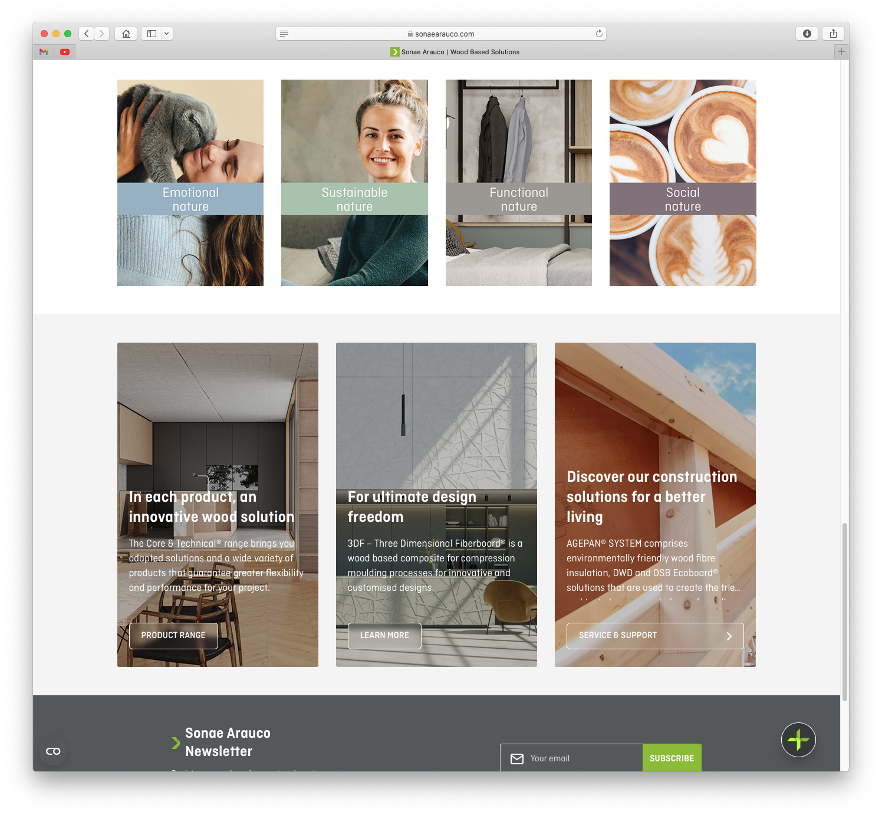The image size is (882, 815).
Task: Open the Emotional nature image card
Action: click(x=190, y=183)
